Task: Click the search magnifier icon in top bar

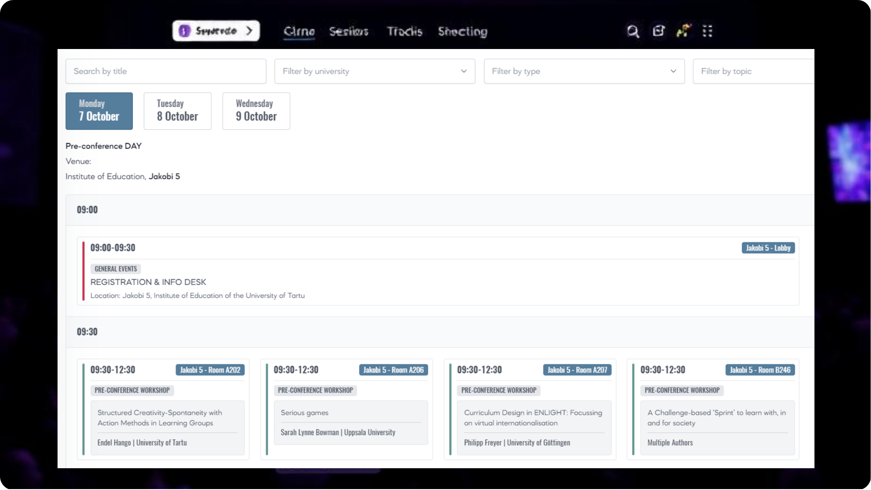Action: [x=633, y=31]
